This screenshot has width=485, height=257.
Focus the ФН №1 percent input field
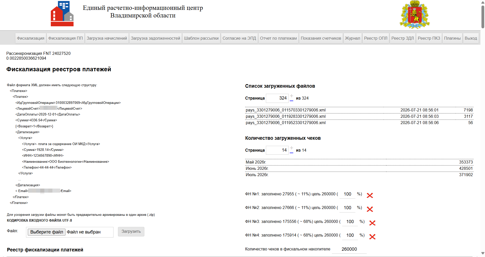(x=347, y=194)
